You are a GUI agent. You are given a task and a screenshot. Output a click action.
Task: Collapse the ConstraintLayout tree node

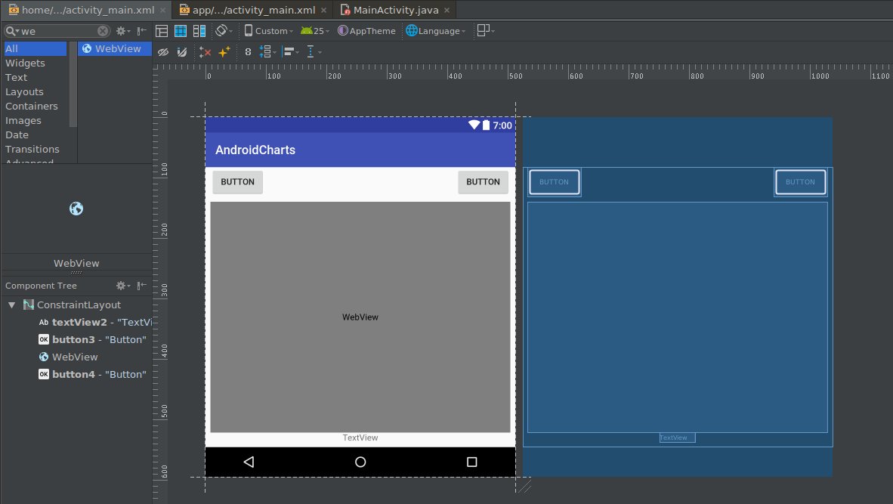12,305
